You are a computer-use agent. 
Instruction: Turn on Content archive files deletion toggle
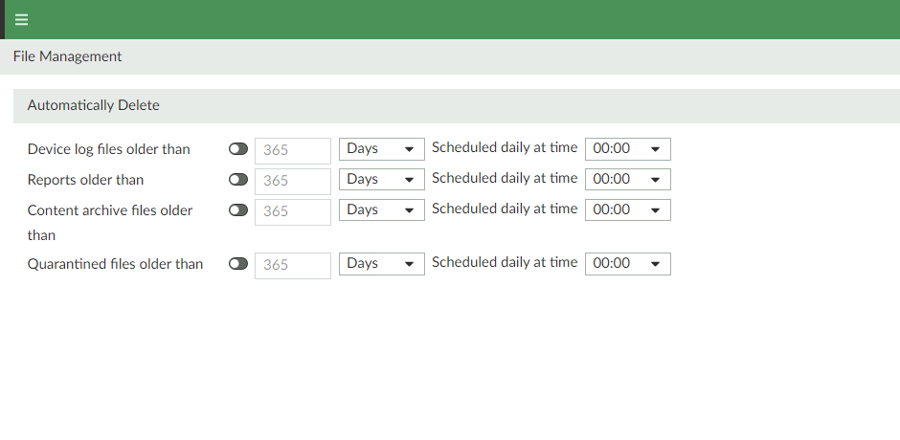pos(238,210)
